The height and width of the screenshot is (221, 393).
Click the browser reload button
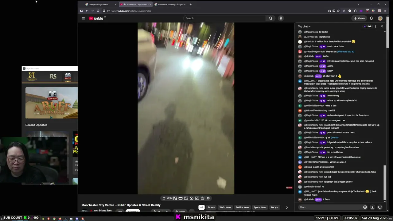point(98,11)
